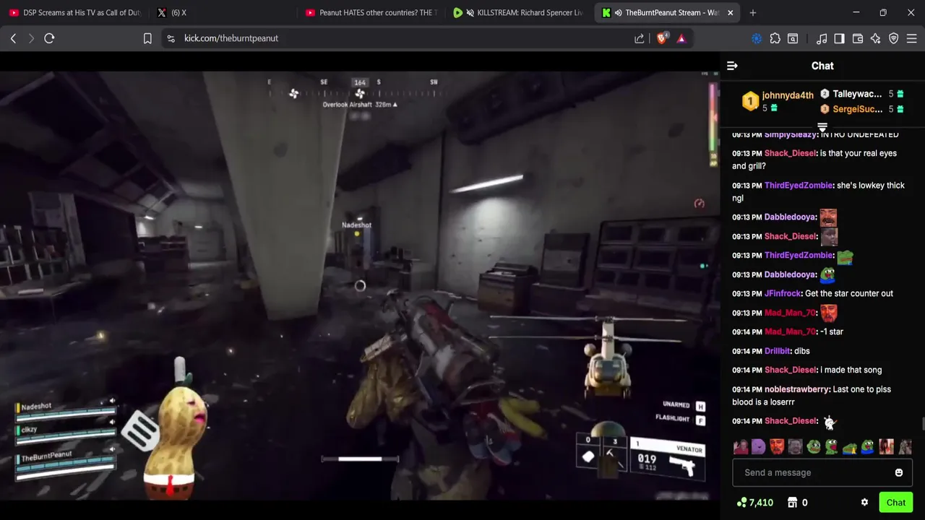Open the share page icon in address bar
Screen dimensions: 925x520
(x=640, y=38)
